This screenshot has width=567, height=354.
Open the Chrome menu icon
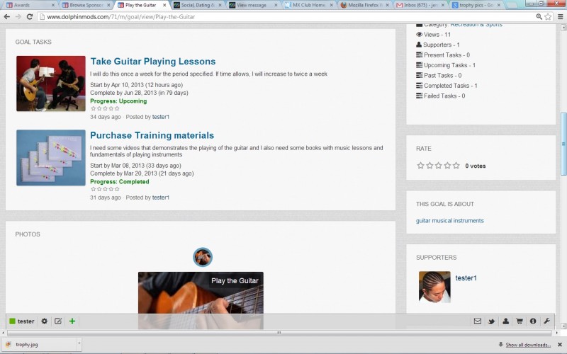560,16
